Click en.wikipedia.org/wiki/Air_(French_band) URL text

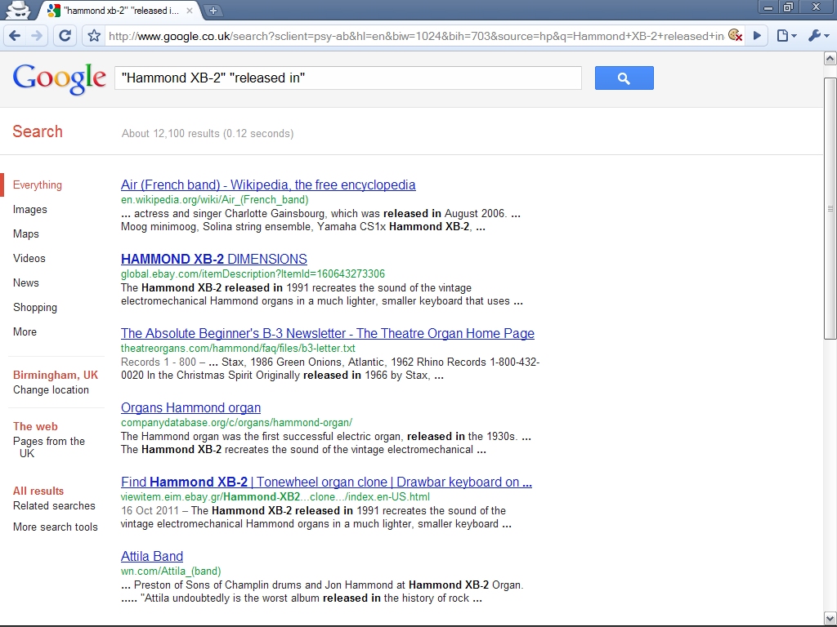pyautogui.click(x=215, y=199)
